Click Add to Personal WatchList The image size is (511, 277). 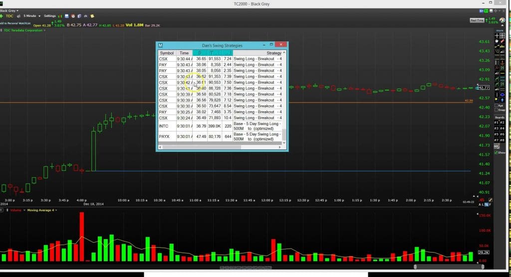[x=15, y=23]
